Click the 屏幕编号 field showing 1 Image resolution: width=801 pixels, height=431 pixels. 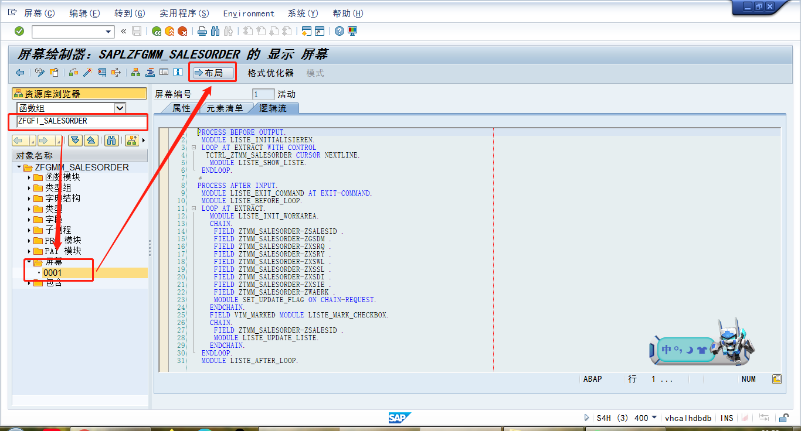(263, 94)
